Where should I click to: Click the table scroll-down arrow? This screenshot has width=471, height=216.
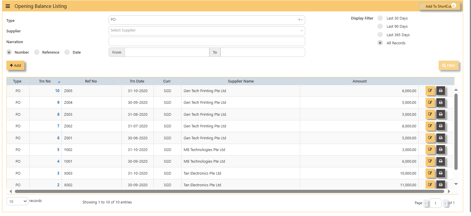coord(456,184)
